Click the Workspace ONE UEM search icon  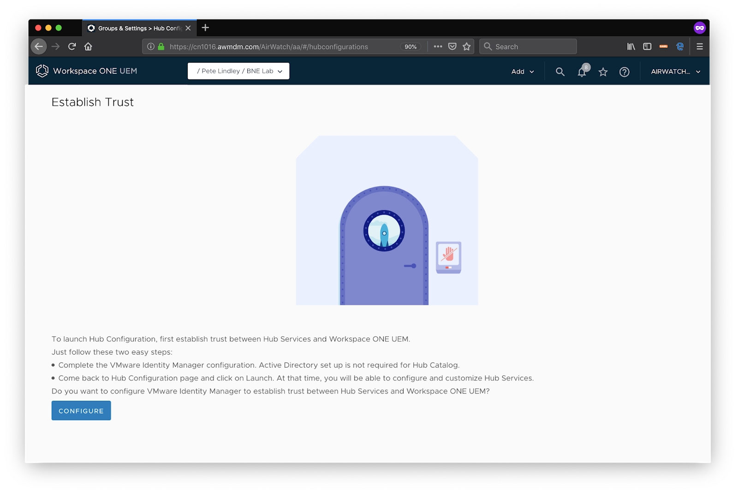coord(560,71)
